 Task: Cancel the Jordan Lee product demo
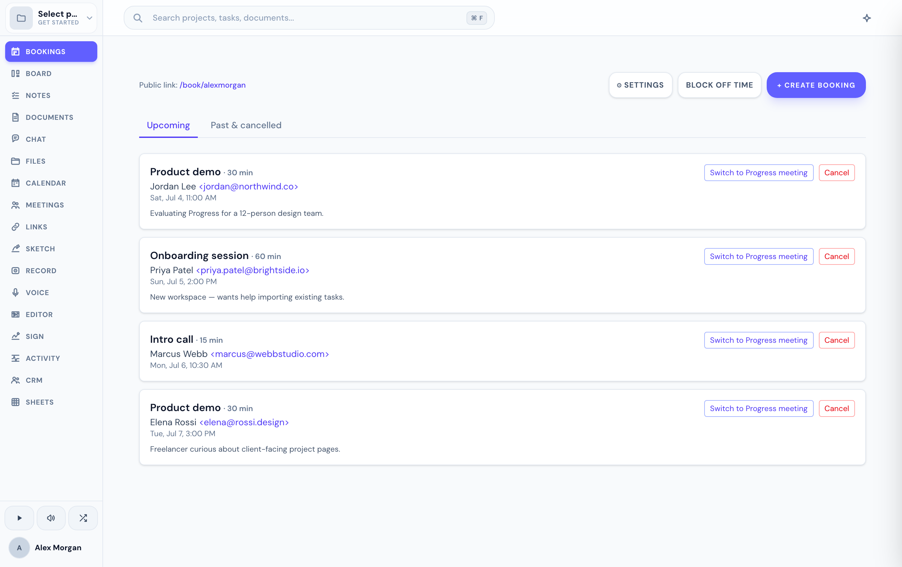[837, 173]
